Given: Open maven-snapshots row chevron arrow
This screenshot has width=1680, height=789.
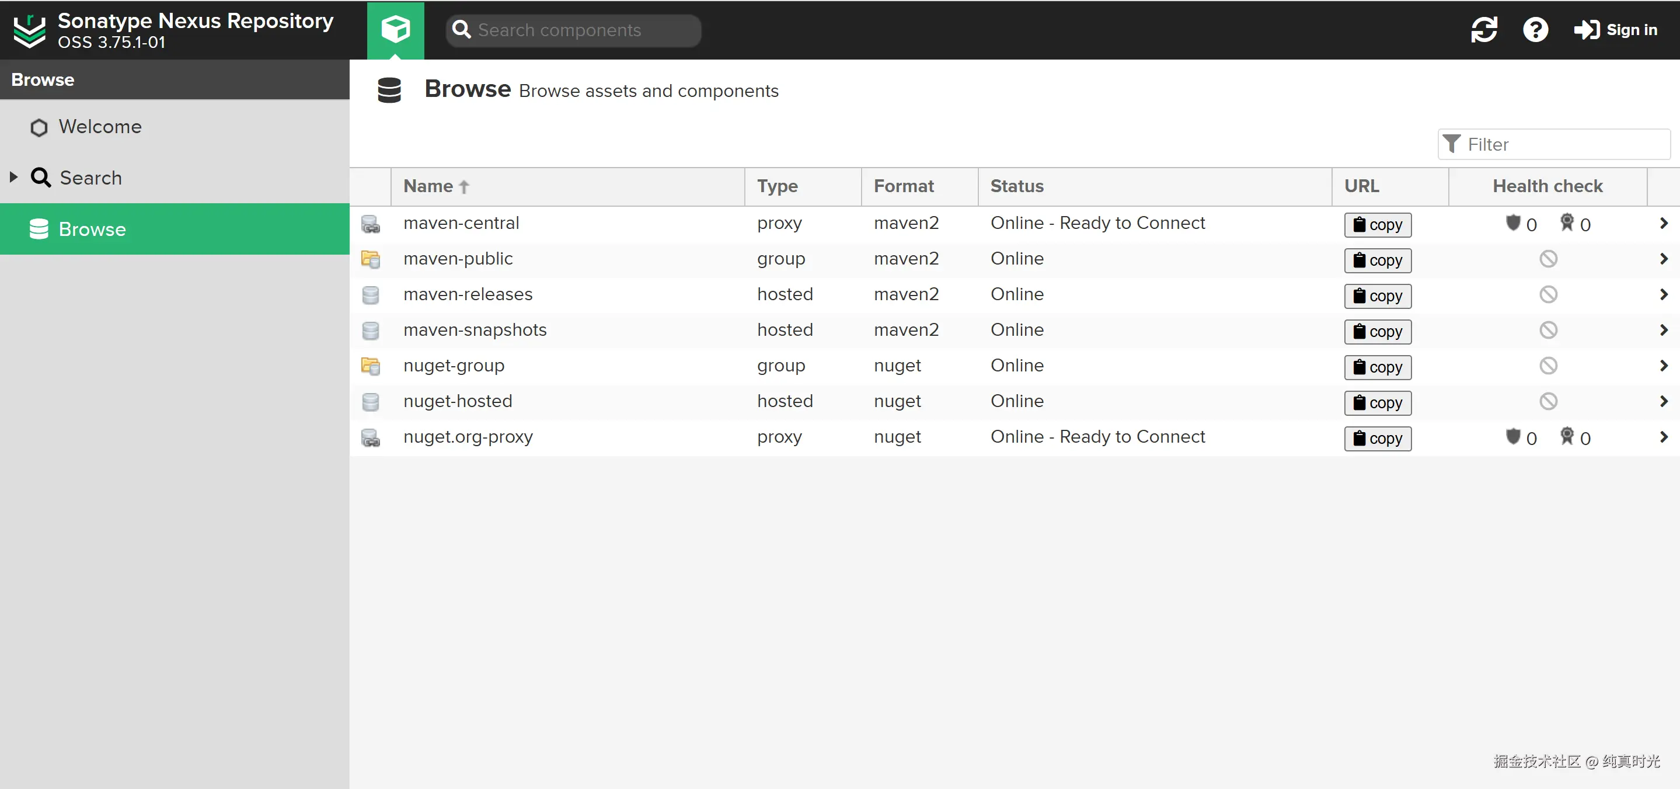Looking at the screenshot, I should 1663,330.
